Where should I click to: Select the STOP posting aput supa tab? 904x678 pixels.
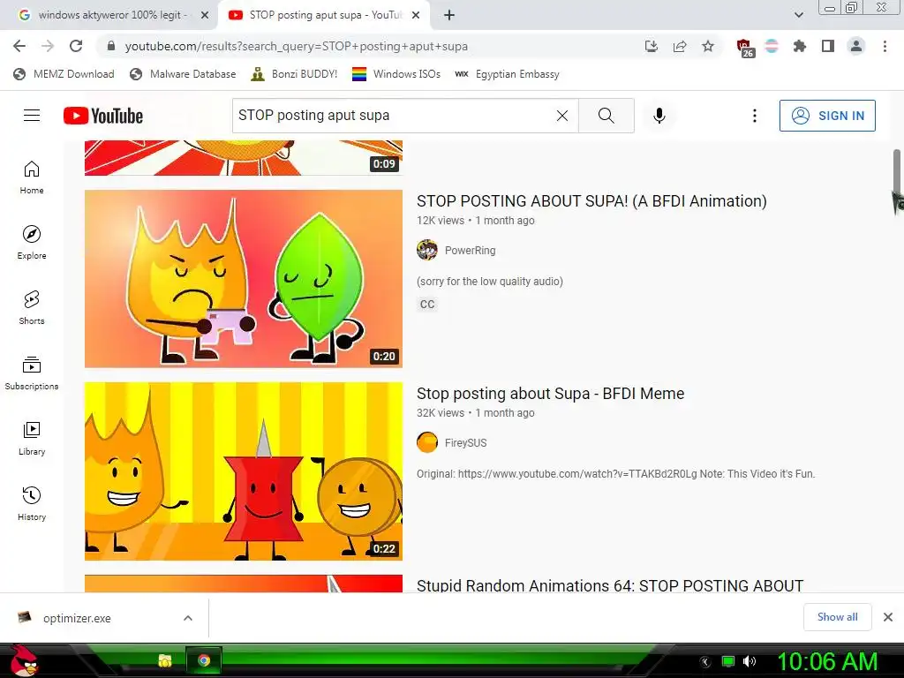pyautogui.click(x=323, y=15)
